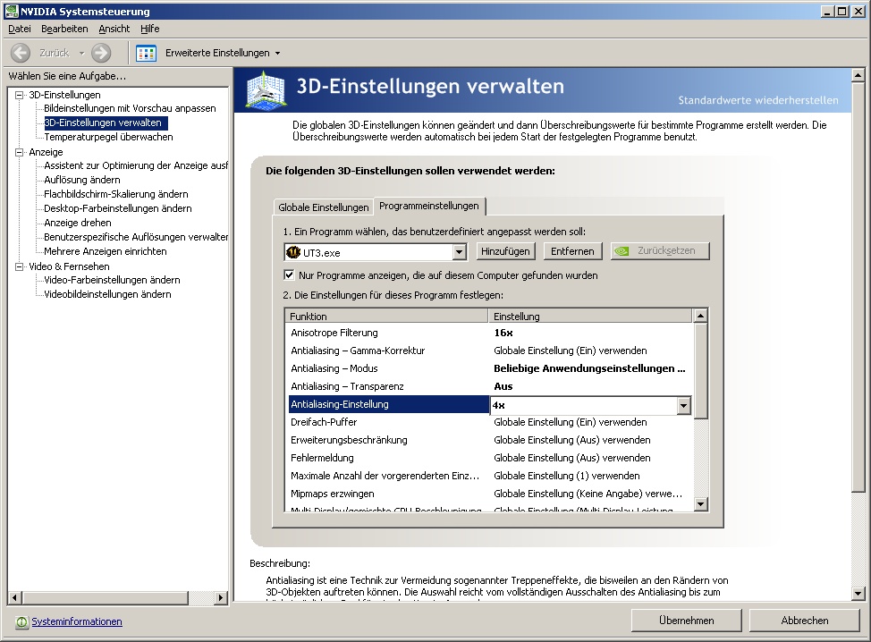The height and width of the screenshot is (642, 871).
Task: Click the Hinzufügen button
Action: pos(505,251)
